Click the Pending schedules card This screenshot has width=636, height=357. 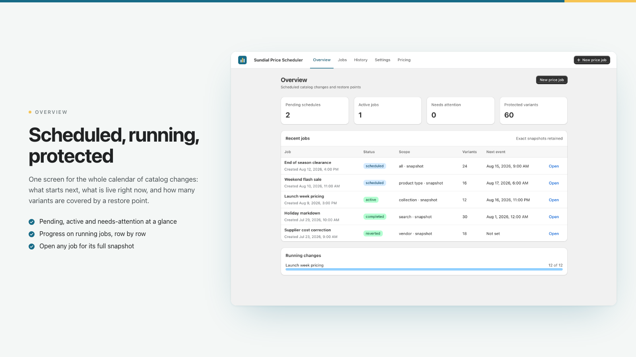[315, 111]
